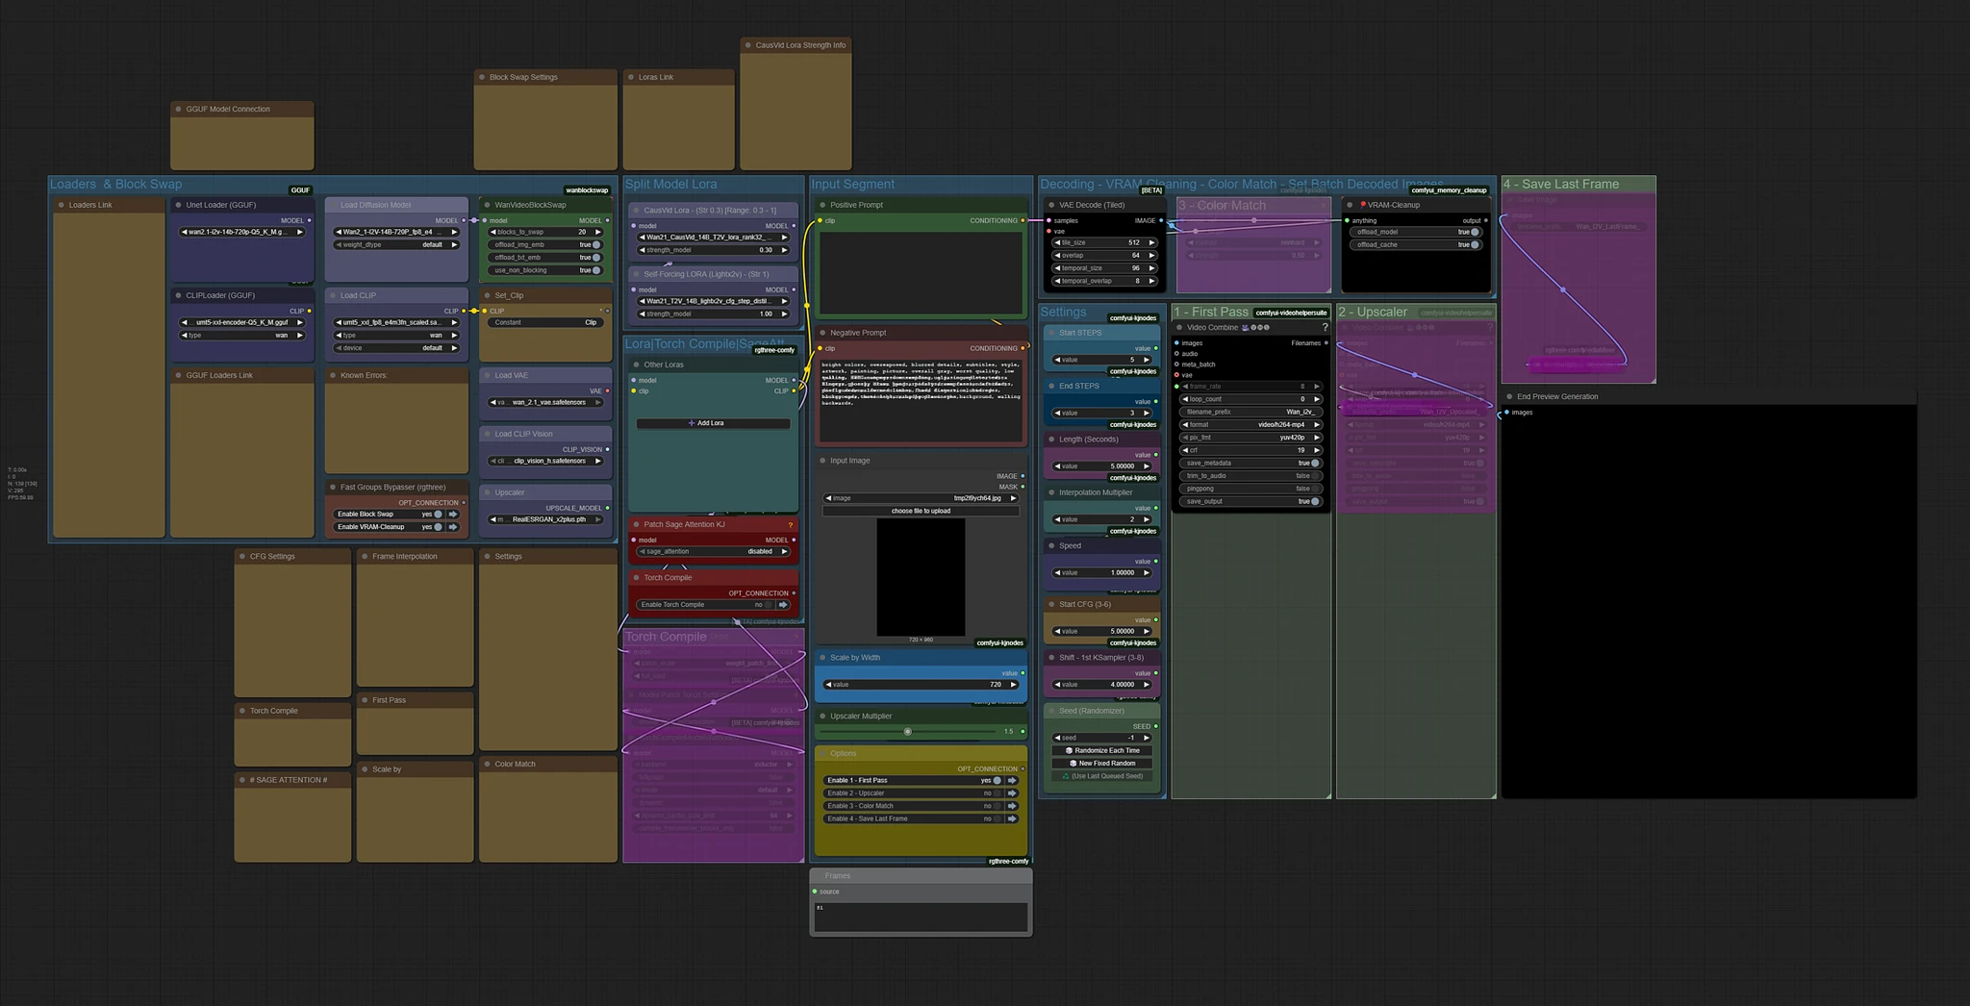This screenshot has height=1006, width=1970.
Task: Click the Positive Prompt text box
Action: [x=921, y=271]
